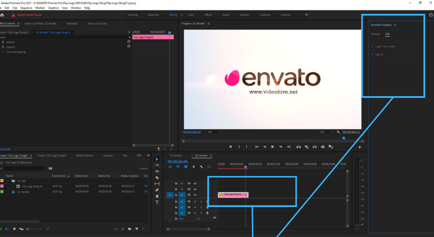434x237 pixels.
Task: Expand the Tagline group
Action: click(x=372, y=54)
